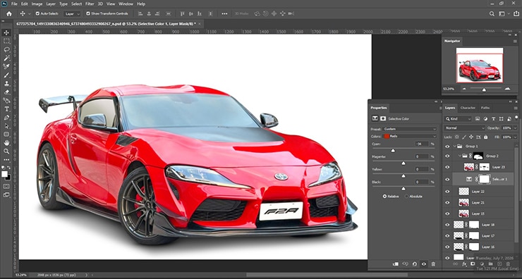Image resolution: width=522 pixels, height=279 pixels.
Task: Select the Relative radio button
Action: point(385,197)
